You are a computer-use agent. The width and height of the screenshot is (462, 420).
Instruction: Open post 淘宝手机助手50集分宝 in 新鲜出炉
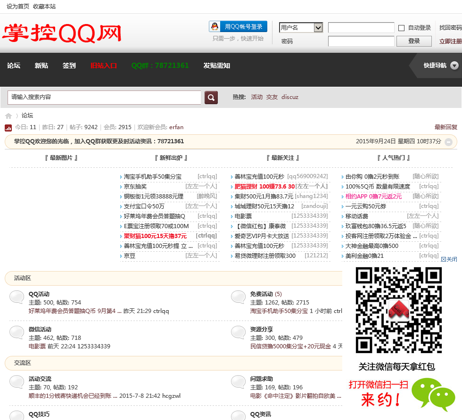[x=153, y=177]
